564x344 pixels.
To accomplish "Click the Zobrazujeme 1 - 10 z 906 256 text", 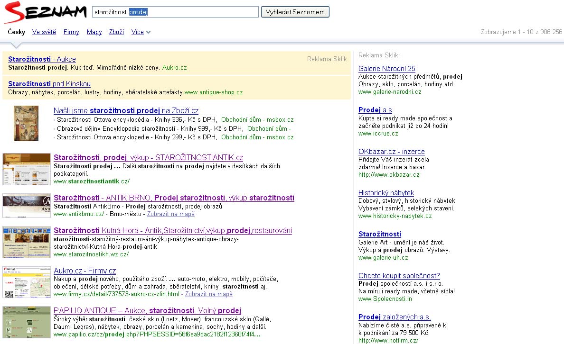I will pyautogui.click(x=521, y=32).
